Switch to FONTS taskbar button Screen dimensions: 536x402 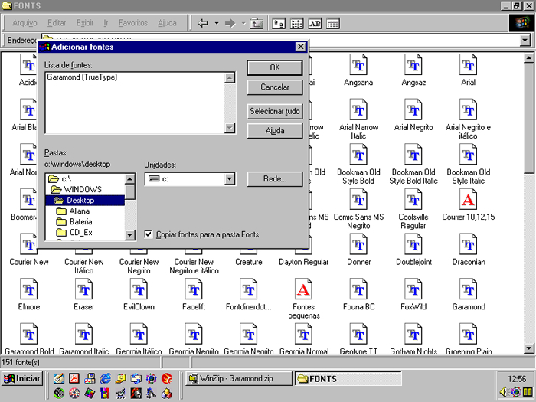point(348,379)
